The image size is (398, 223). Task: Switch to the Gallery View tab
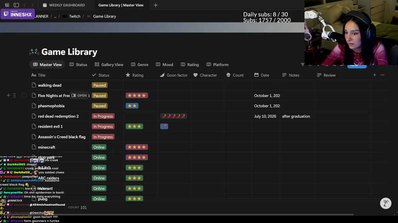coord(109,65)
